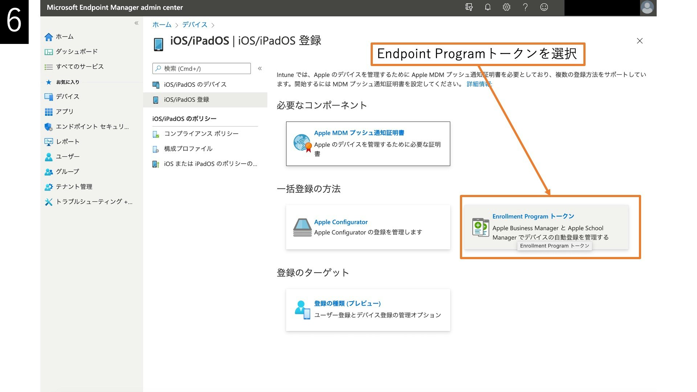Open Apple MDM プッシュ通知証明書 link
The width and height of the screenshot is (697, 392).
coord(359,133)
